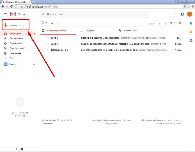Go to the newer messages arrow
This screenshot has width=195, height=152.
[159, 24]
